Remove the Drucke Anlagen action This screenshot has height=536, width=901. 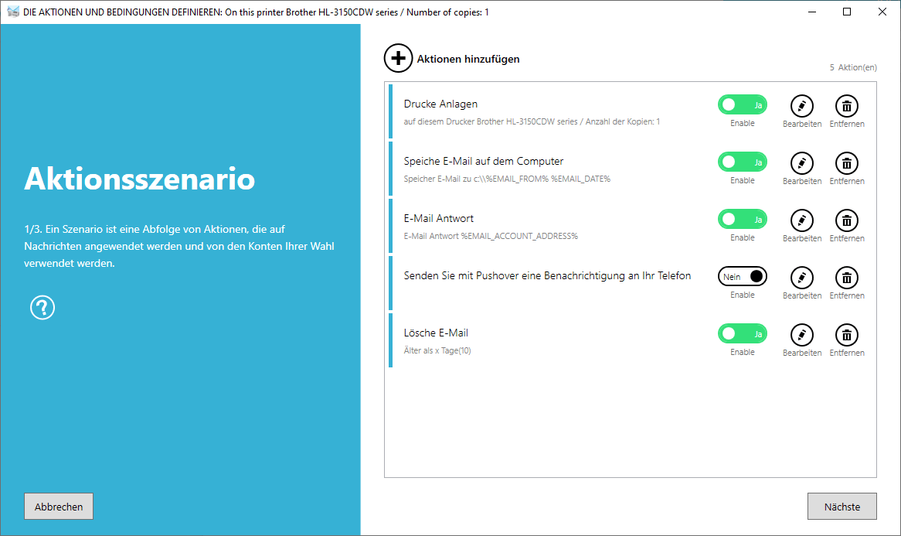[846, 106]
